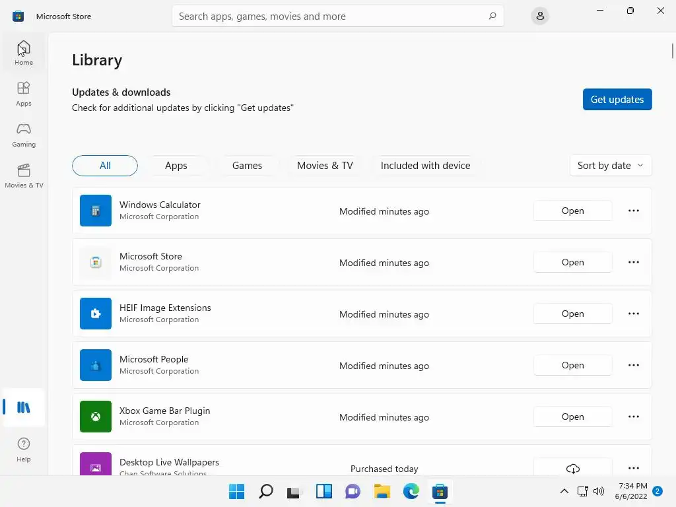This screenshot has height=507, width=676.
Task: Click the Xbox Game Bar Plugin icon
Action: [x=96, y=417]
